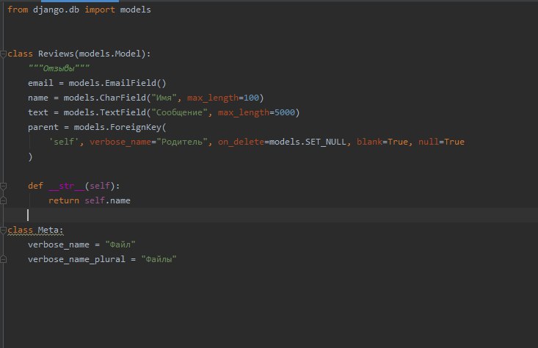Click the class name 'Reviews'
The image size is (538, 348).
pyautogui.click(x=56, y=54)
